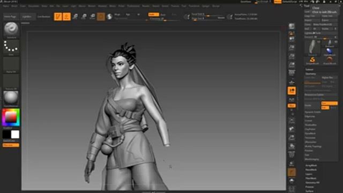Image resolution: width=343 pixels, height=193 pixels.
Task: Expand the ShadowBox section
Action: [x=311, y=125]
